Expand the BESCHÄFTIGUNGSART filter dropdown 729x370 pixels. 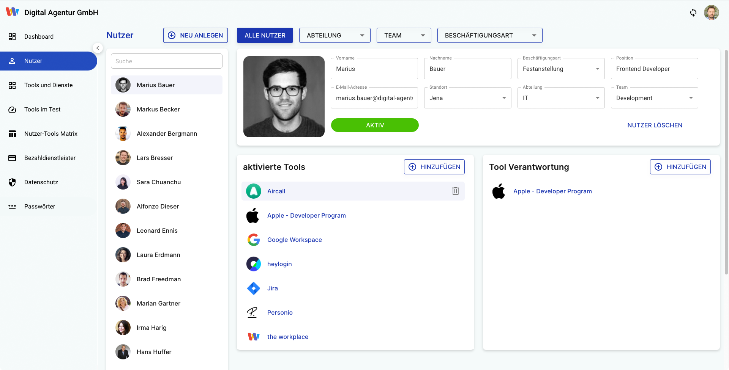click(489, 35)
